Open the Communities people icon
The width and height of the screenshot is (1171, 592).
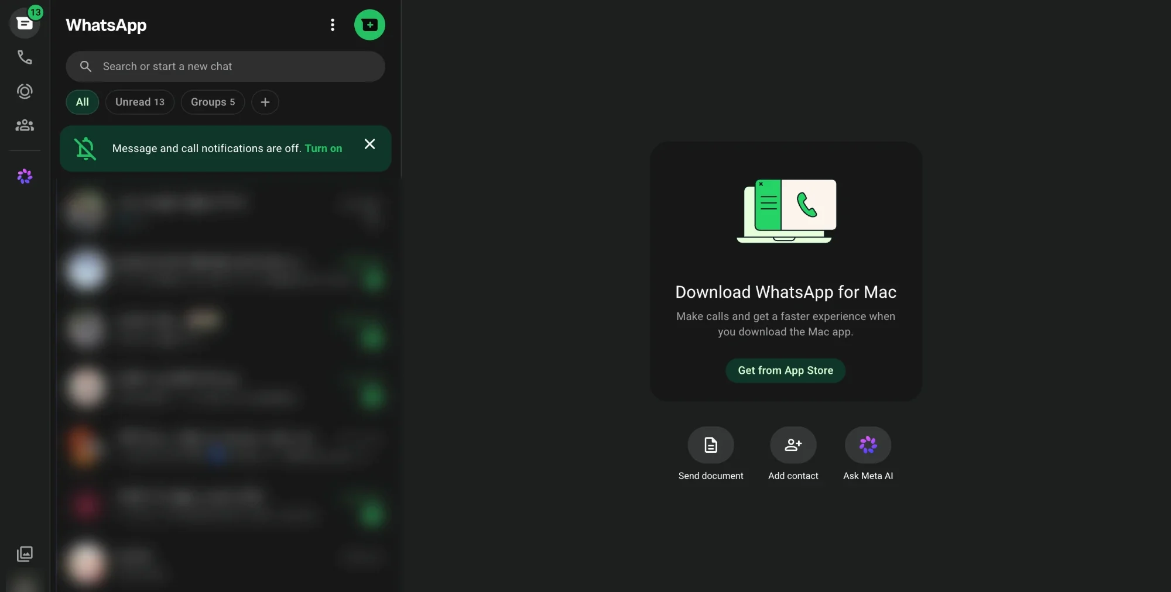point(25,125)
